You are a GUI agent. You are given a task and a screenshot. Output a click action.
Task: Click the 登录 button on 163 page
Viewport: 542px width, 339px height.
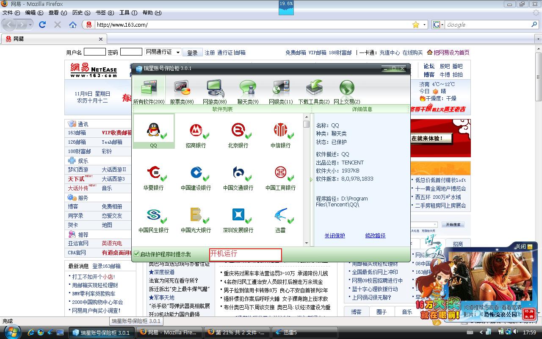point(193,53)
